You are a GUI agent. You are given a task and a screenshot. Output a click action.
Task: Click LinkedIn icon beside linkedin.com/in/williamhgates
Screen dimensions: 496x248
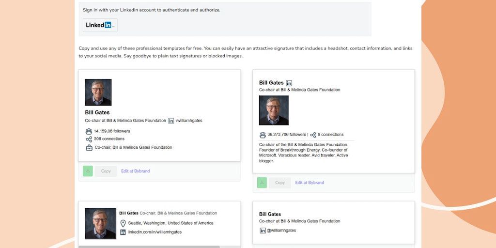click(x=123, y=232)
